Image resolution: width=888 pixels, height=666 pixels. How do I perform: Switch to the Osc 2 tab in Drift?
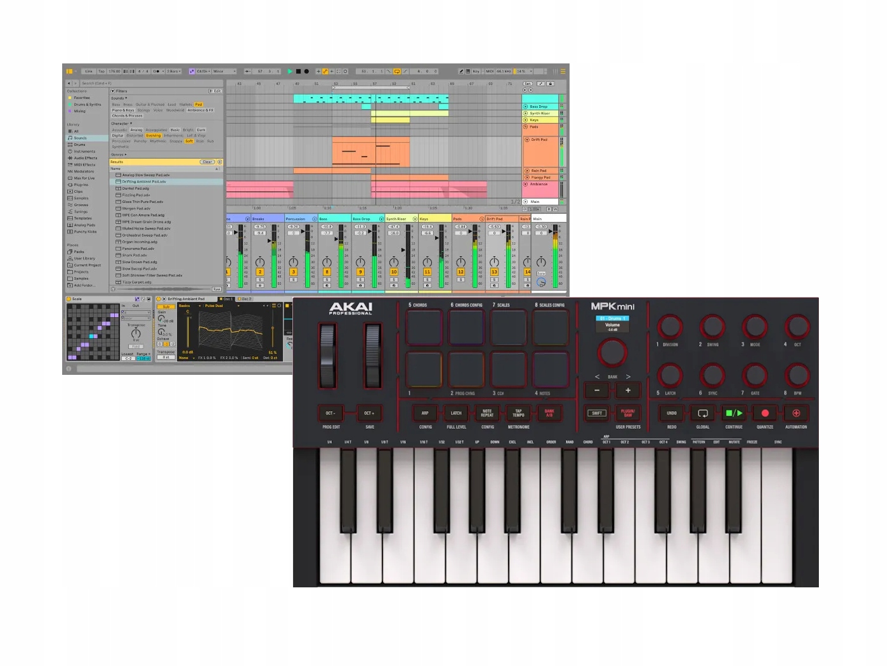pos(246,299)
